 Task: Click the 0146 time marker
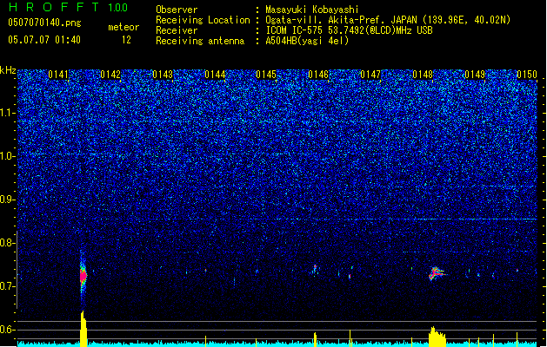tap(318, 75)
